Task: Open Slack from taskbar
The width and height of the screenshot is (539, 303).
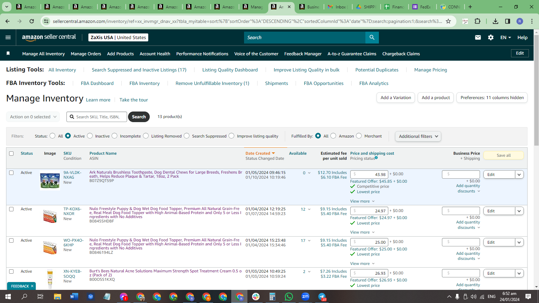Action: pos(256,297)
